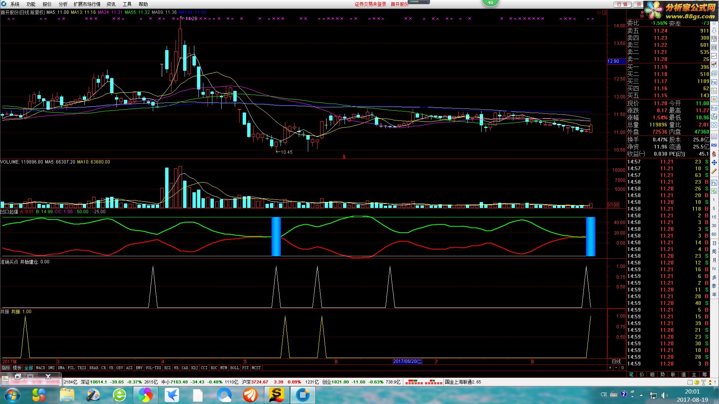719x404 pixels.
Task: Select the four-arrow move tool icon
Action: (714, 162)
